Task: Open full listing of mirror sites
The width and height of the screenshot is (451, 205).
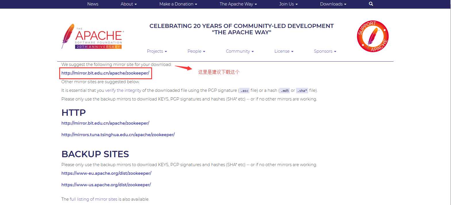Action: [x=93, y=199]
